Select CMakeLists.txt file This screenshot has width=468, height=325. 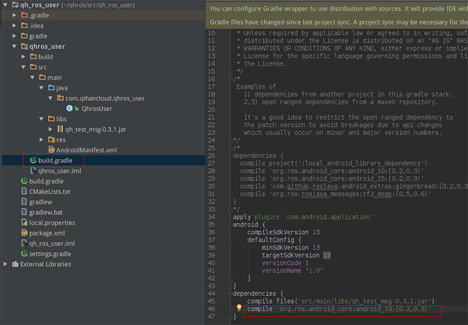pos(50,192)
